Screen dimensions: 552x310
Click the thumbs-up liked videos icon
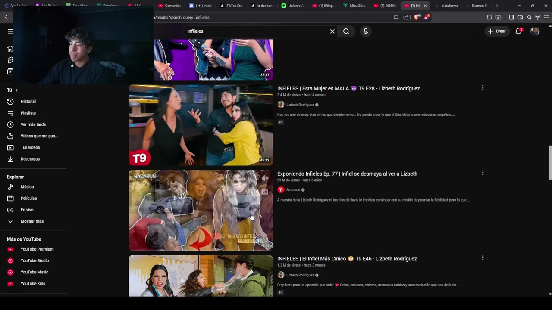pyautogui.click(x=10, y=136)
